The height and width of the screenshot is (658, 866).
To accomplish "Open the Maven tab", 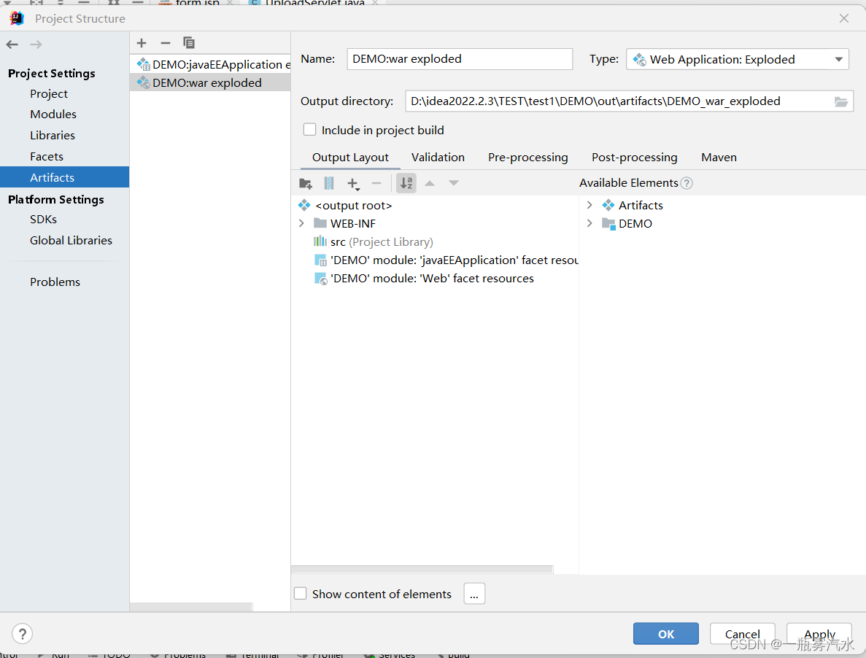I will [x=719, y=158].
